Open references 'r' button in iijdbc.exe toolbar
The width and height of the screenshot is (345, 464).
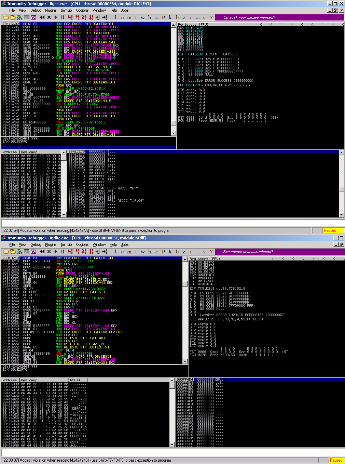(x=191, y=252)
